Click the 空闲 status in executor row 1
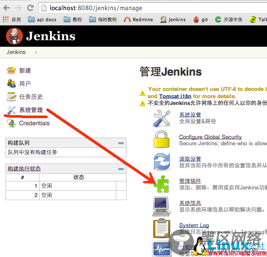Viewport: 267px width, 257px height. pos(47,186)
